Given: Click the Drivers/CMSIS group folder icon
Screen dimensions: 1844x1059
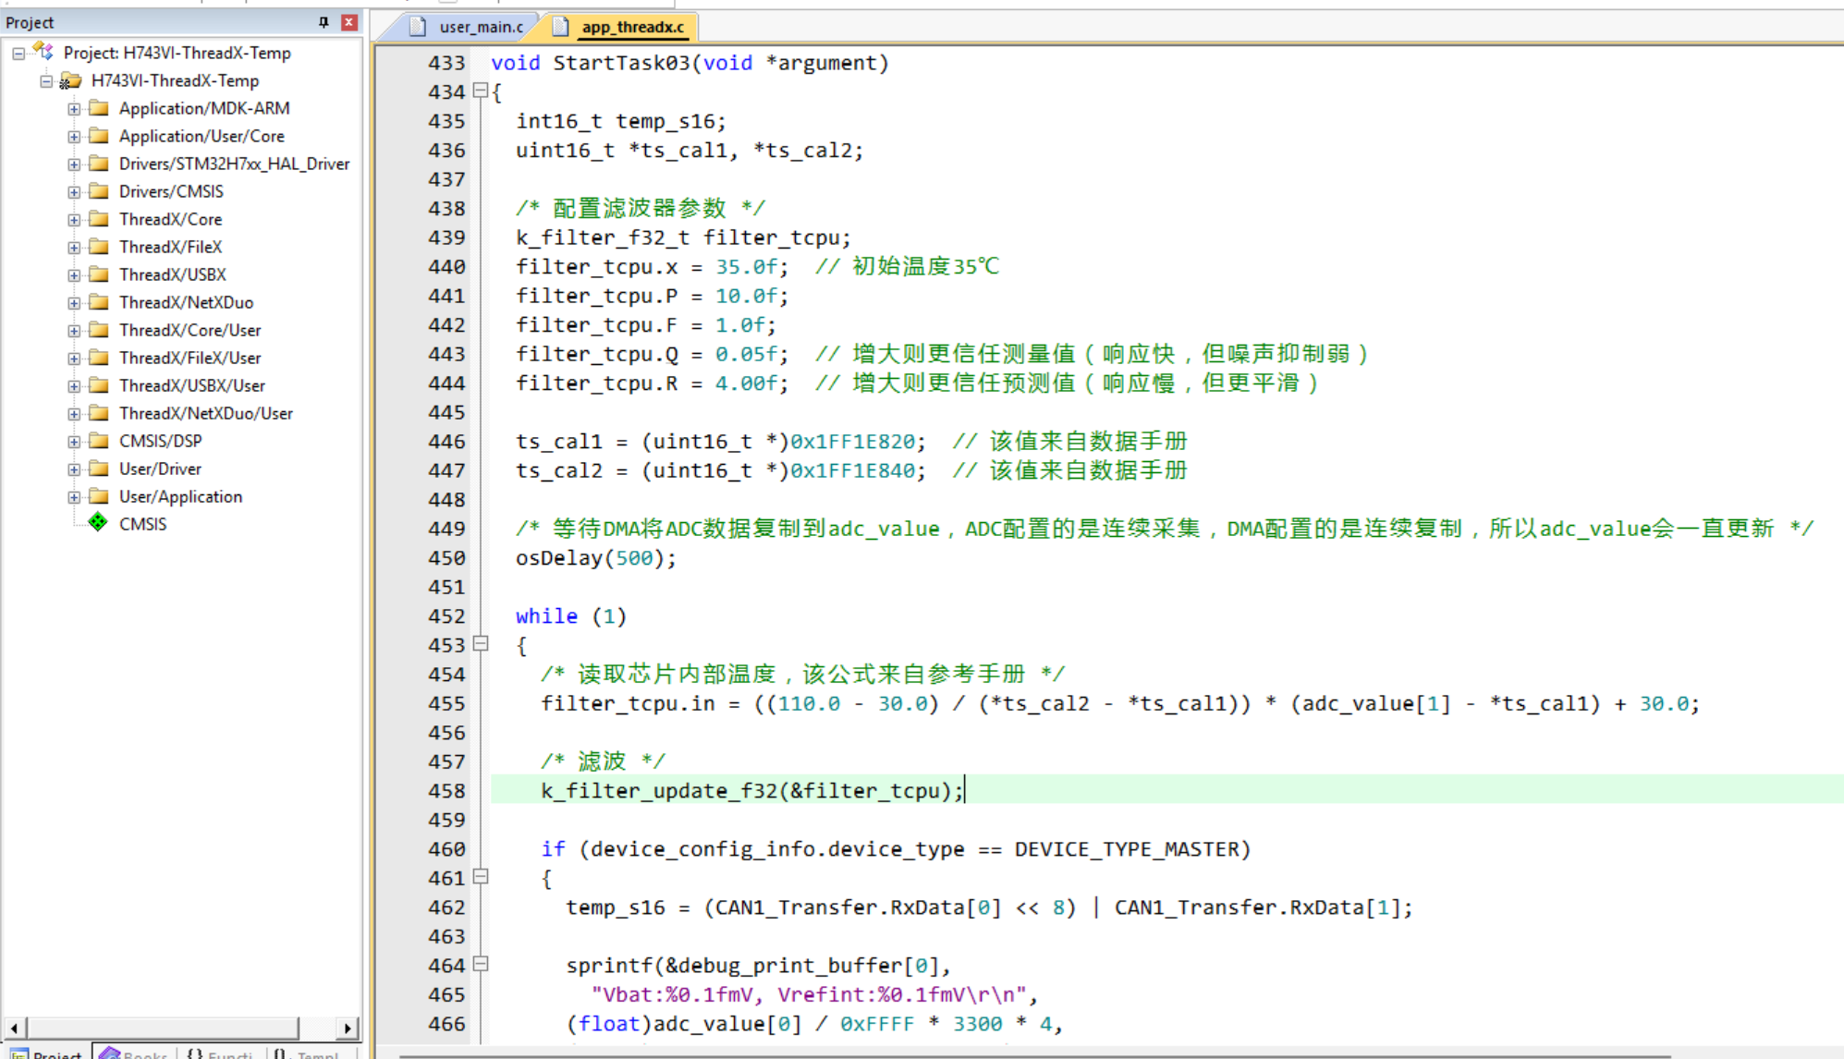Looking at the screenshot, I should [x=99, y=191].
